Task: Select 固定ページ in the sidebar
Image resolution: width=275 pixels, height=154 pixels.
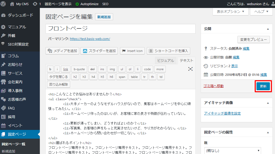Action: pyautogui.click(x=20, y=134)
